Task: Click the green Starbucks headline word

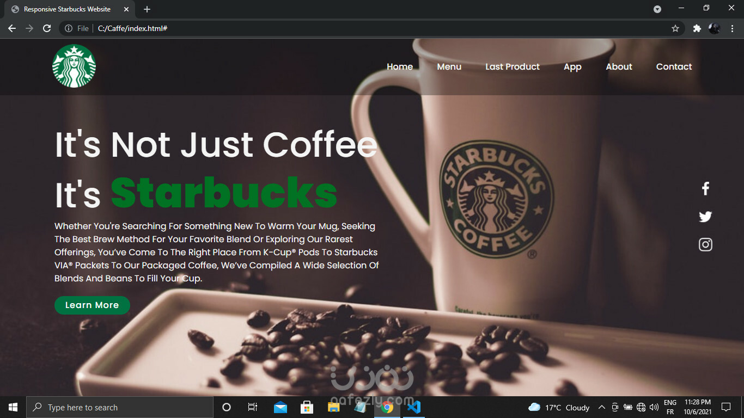Action: (x=224, y=193)
